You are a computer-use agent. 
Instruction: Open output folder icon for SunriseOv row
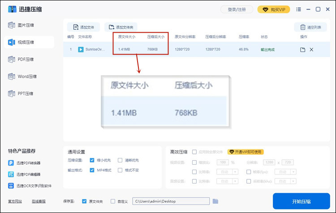tap(302, 50)
